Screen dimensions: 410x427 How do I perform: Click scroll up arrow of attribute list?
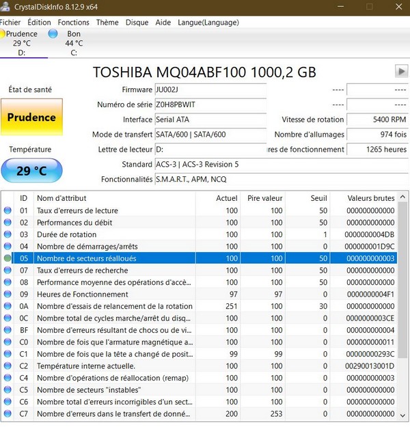[403, 197]
